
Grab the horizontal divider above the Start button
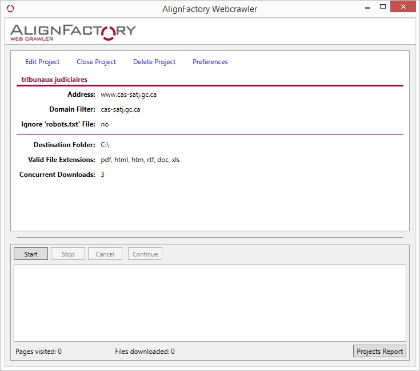(x=210, y=237)
